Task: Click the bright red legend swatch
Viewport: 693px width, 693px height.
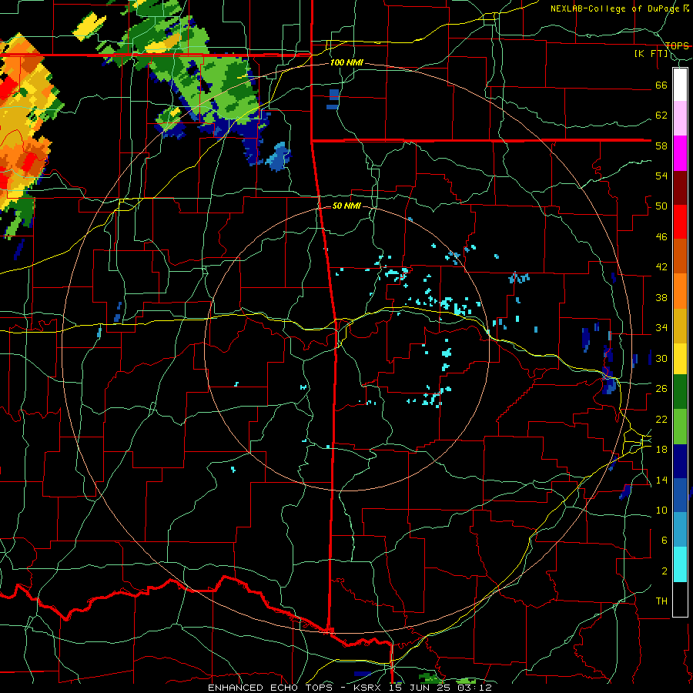Action: pos(680,222)
